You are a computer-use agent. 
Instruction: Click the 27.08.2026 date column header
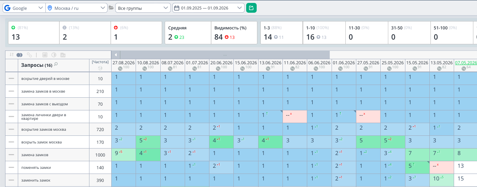pos(124,62)
